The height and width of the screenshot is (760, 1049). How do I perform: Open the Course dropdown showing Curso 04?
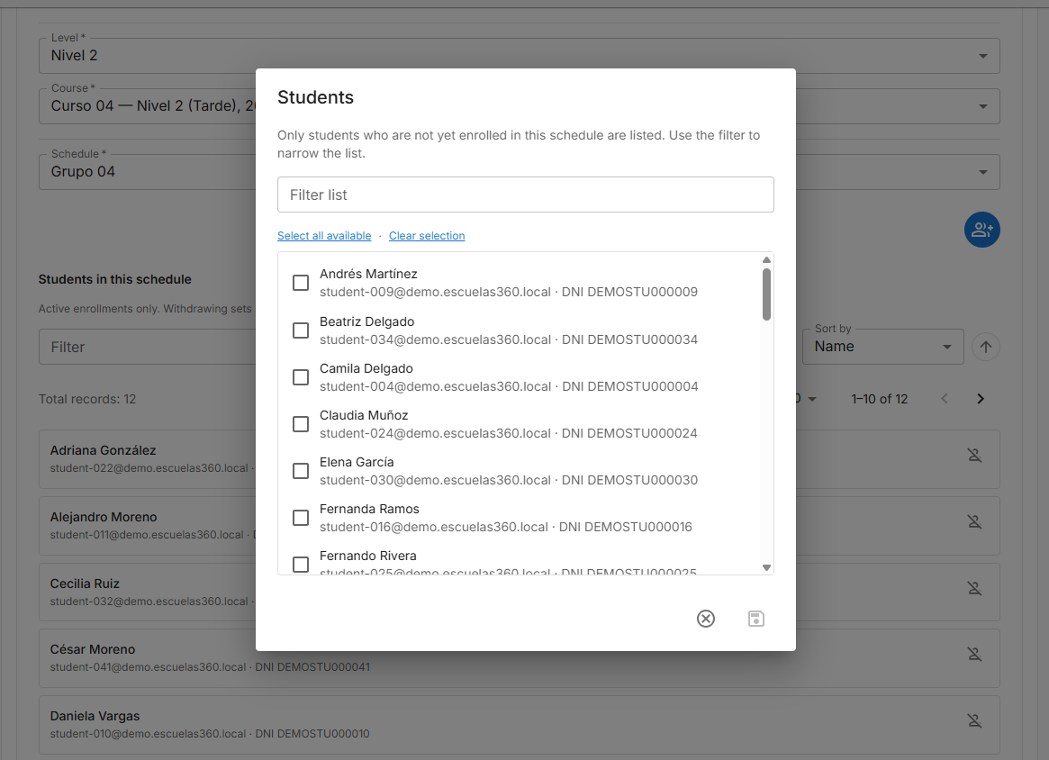pyautogui.click(x=520, y=105)
